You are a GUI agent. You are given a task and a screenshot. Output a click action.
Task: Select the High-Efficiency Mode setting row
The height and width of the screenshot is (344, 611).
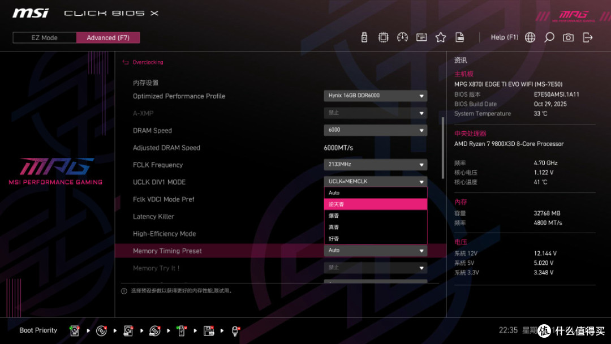(165, 234)
